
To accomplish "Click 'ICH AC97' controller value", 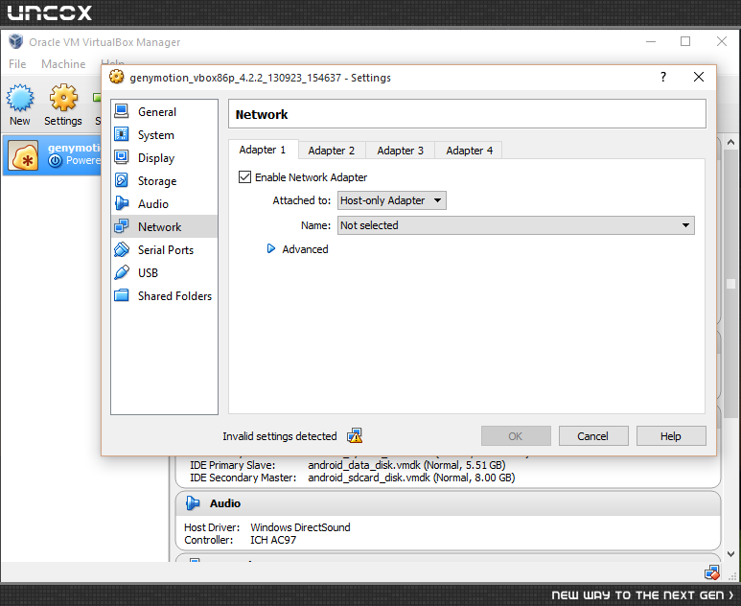I will 273,540.
